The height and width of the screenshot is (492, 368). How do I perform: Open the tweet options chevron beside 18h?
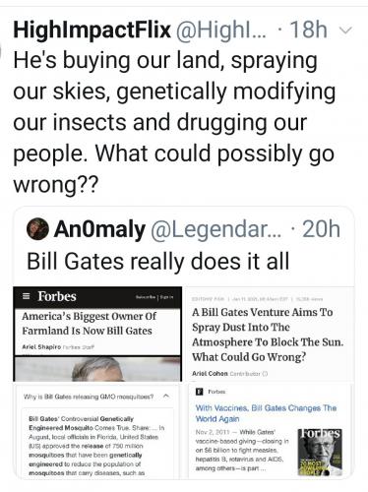345,31
